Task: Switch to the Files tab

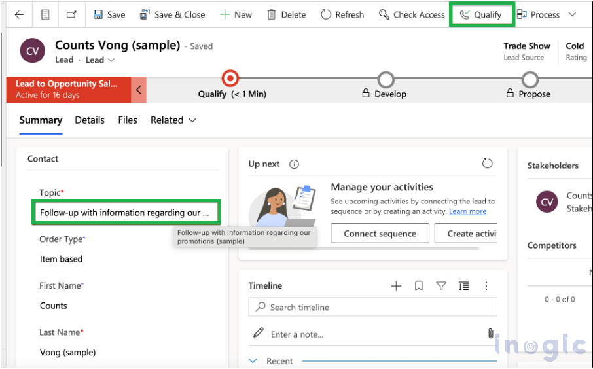Action: pos(128,120)
